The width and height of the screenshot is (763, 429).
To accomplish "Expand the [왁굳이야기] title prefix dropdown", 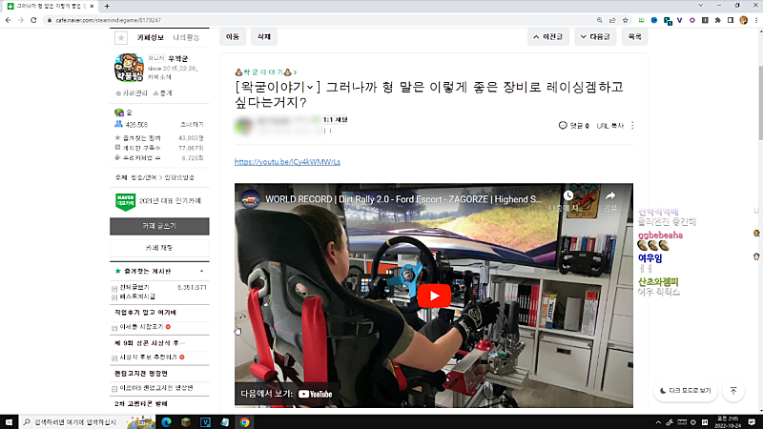I will click(310, 87).
